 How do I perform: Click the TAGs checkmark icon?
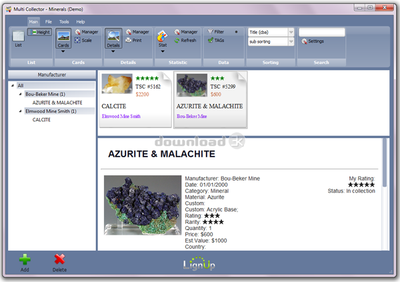(x=211, y=40)
